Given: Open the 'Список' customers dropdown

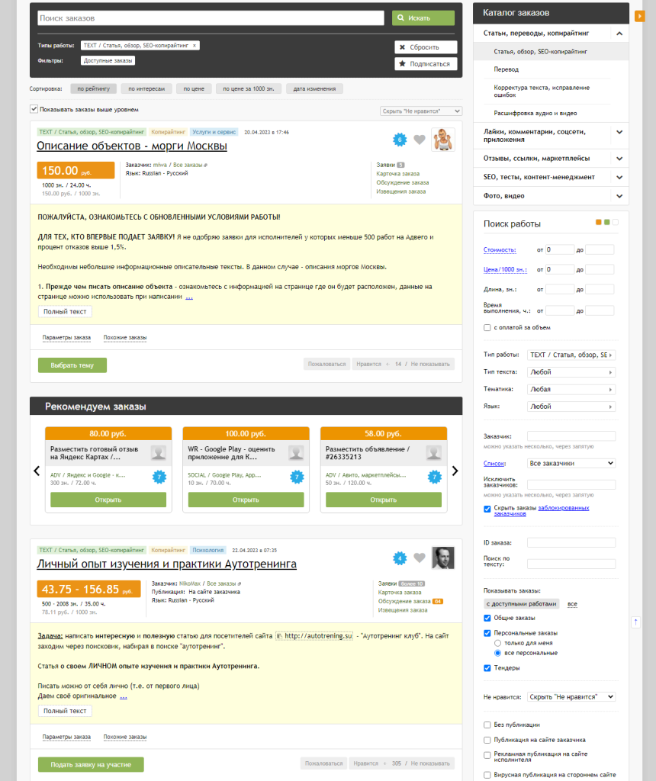Looking at the screenshot, I should pyautogui.click(x=571, y=463).
